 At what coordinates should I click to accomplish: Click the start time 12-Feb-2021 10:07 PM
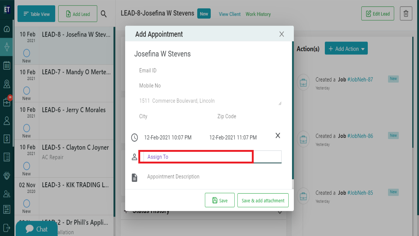[168, 137]
